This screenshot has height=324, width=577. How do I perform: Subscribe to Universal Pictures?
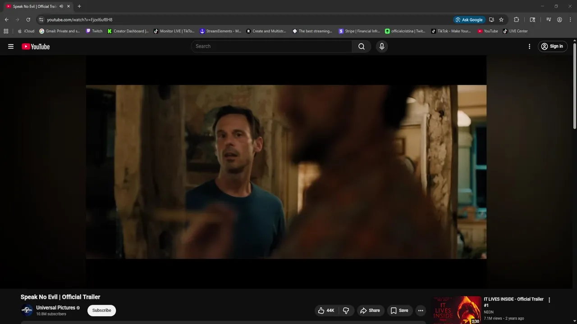pyautogui.click(x=101, y=310)
